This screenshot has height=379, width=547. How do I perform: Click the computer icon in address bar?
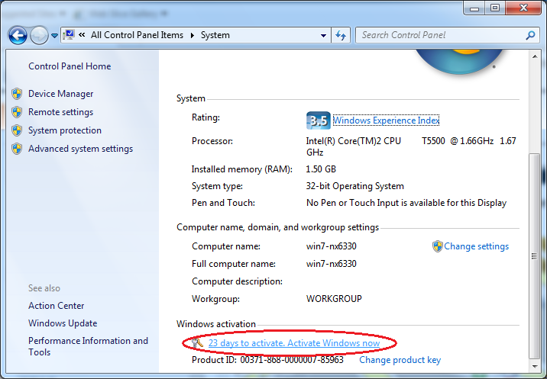click(69, 35)
